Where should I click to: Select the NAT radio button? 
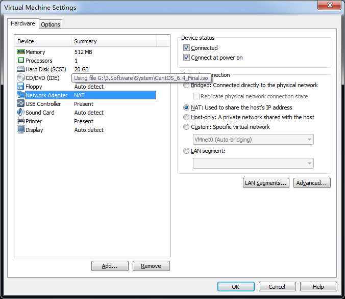coord(186,107)
